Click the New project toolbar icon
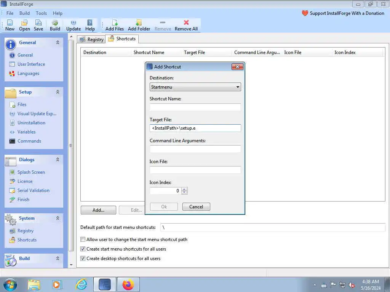 pyautogui.click(x=10, y=25)
